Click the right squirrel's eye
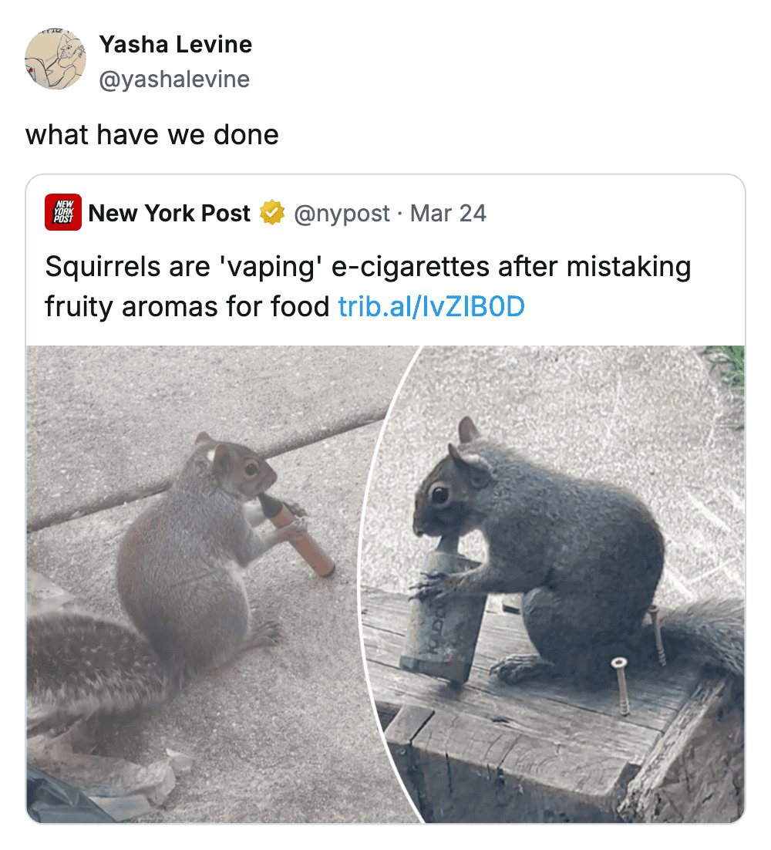 coord(440,494)
